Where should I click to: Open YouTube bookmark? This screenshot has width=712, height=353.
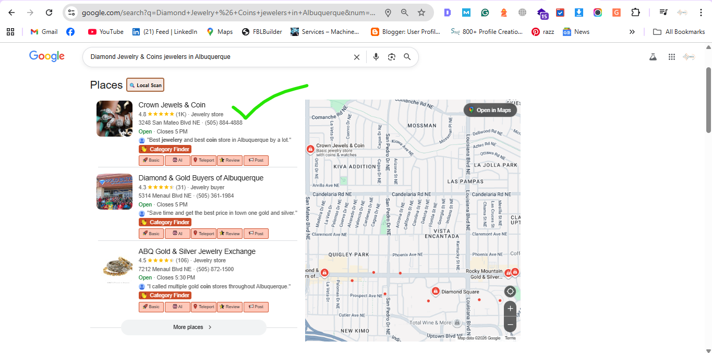106,32
